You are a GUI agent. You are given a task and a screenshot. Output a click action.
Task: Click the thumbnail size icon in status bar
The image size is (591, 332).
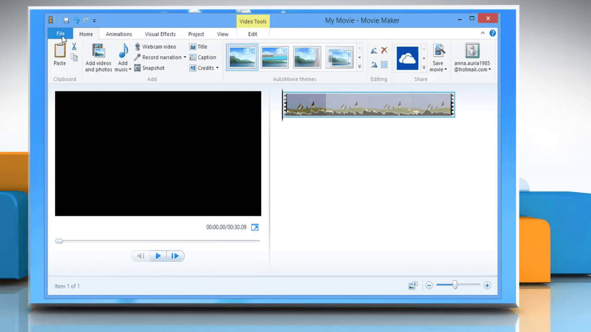pyautogui.click(x=413, y=285)
